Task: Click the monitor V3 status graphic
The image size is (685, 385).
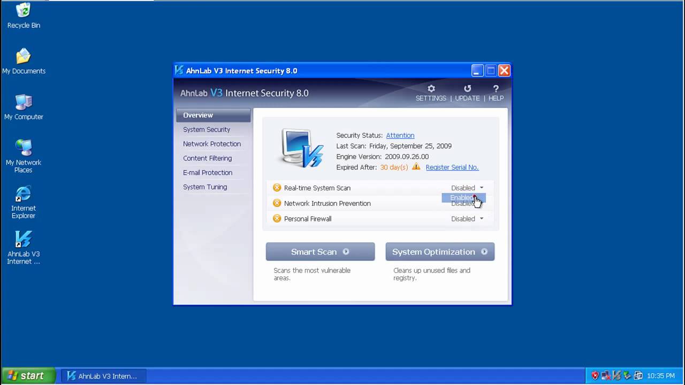Action: click(302, 148)
